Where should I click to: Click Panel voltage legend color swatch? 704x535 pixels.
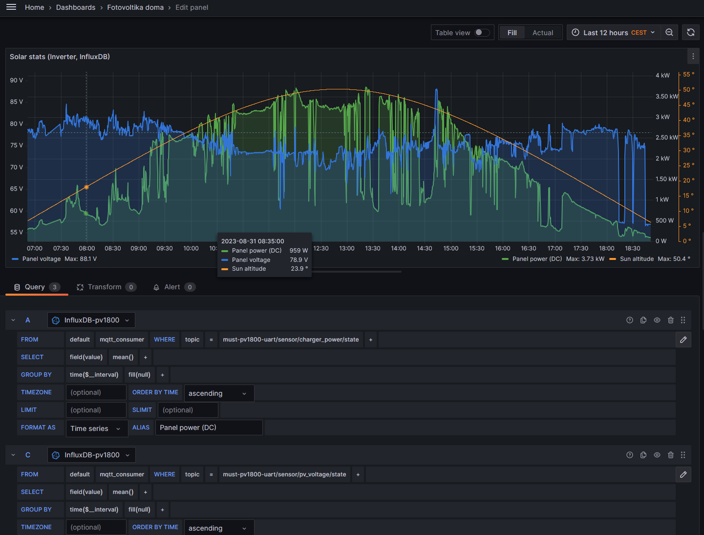[15, 259]
